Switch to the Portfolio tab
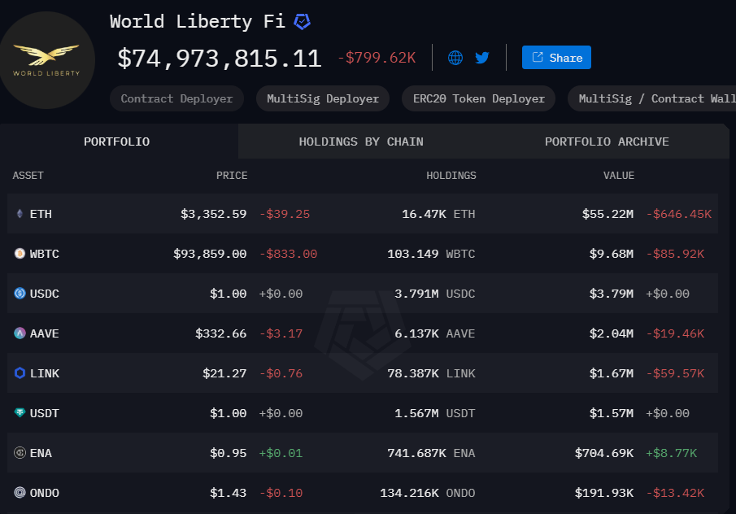 tap(117, 142)
